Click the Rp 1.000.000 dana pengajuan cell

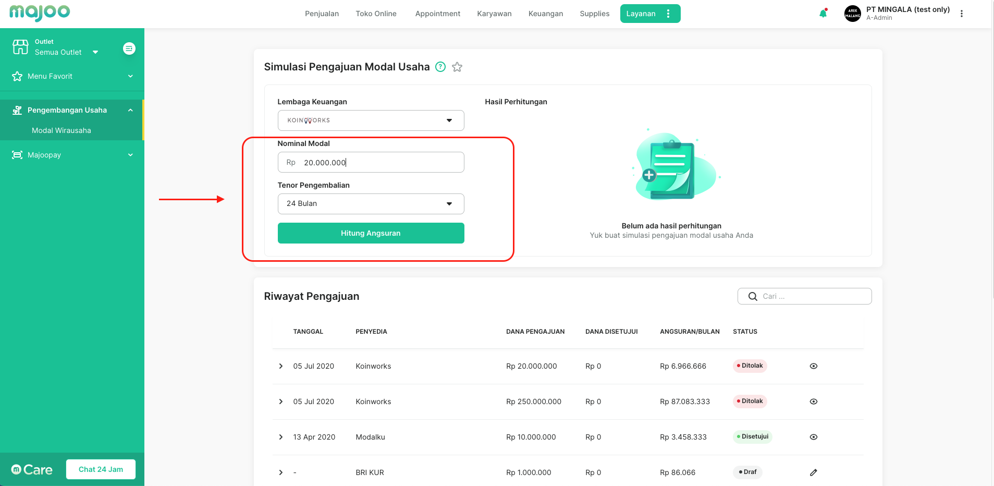(x=529, y=472)
